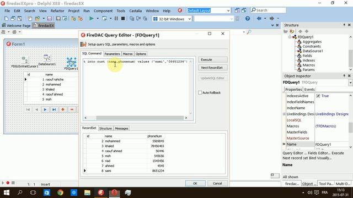The image size is (353, 198).
Task: Click the Stop program toolbar icon
Action: tap(123, 19)
